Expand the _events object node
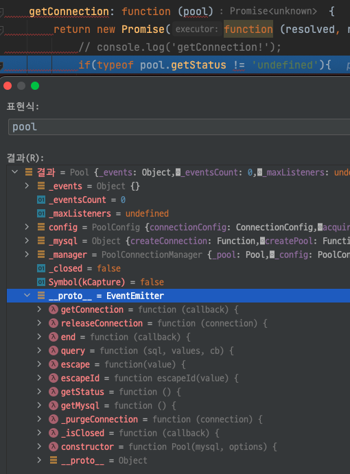The width and height of the screenshot is (350, 474). [x=27, y=186]
